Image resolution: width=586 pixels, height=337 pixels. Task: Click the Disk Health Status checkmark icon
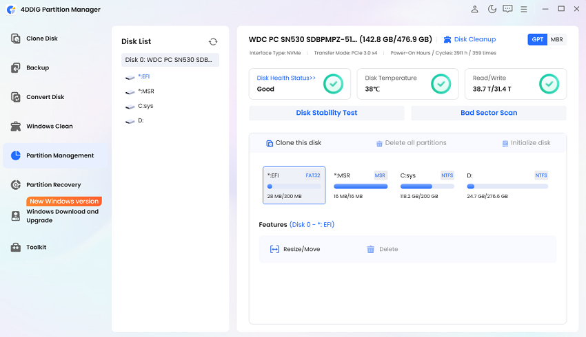pos(333,84)
